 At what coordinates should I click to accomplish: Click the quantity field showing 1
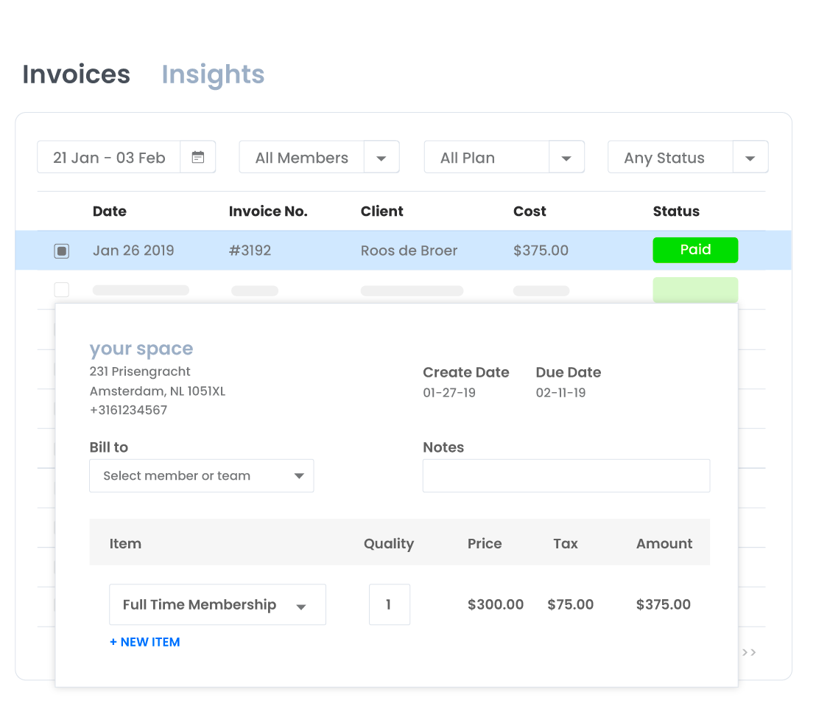(x=390, y=604)
